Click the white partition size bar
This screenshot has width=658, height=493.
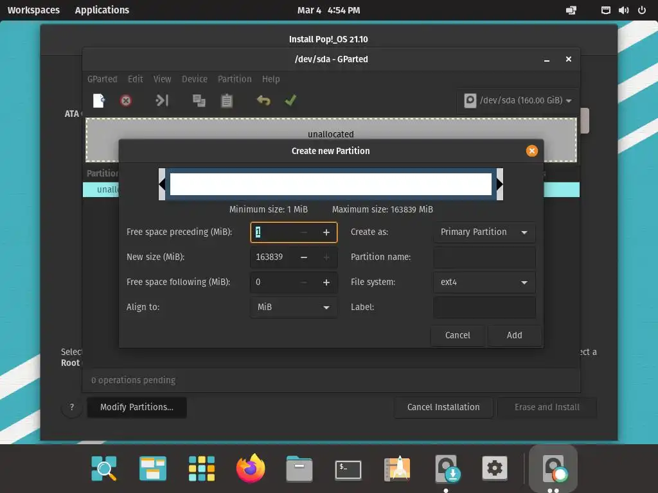[x=331, y=184]
